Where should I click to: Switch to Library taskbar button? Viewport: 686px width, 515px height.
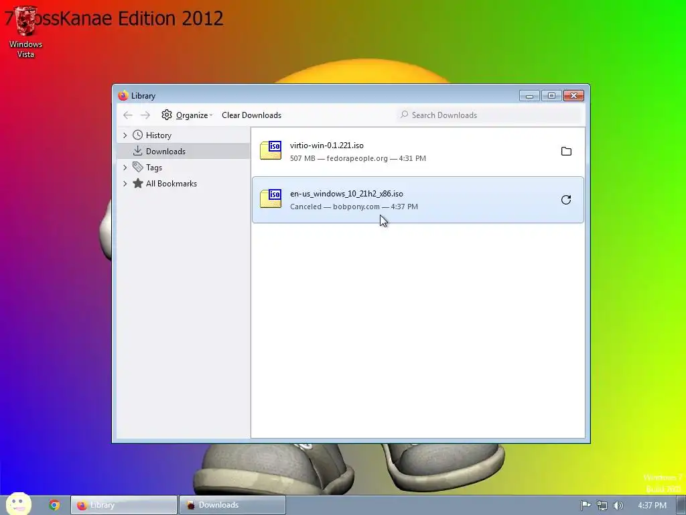tap(124, 506)
